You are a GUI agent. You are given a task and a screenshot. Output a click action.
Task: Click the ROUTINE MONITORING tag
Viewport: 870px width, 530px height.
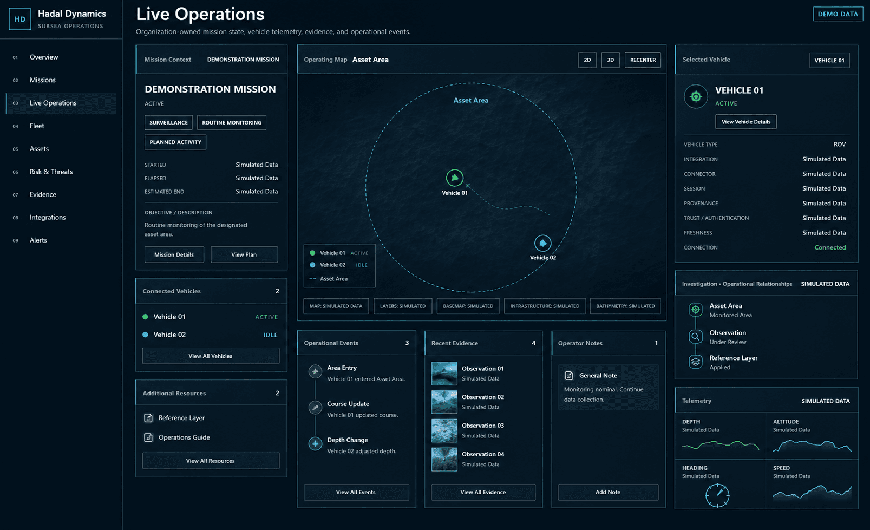pos(232,122)
